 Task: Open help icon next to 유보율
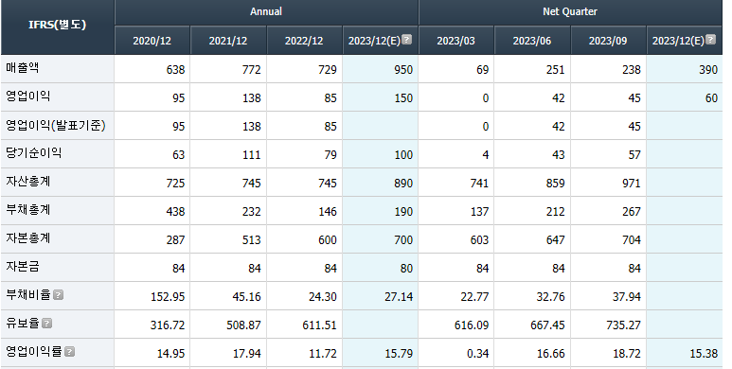coord(46,324)
